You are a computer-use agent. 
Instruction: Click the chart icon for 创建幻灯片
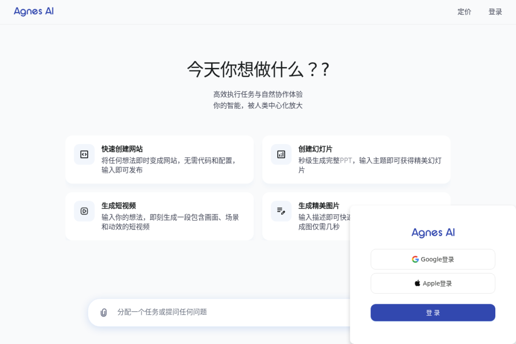click(x=281, y=154)
